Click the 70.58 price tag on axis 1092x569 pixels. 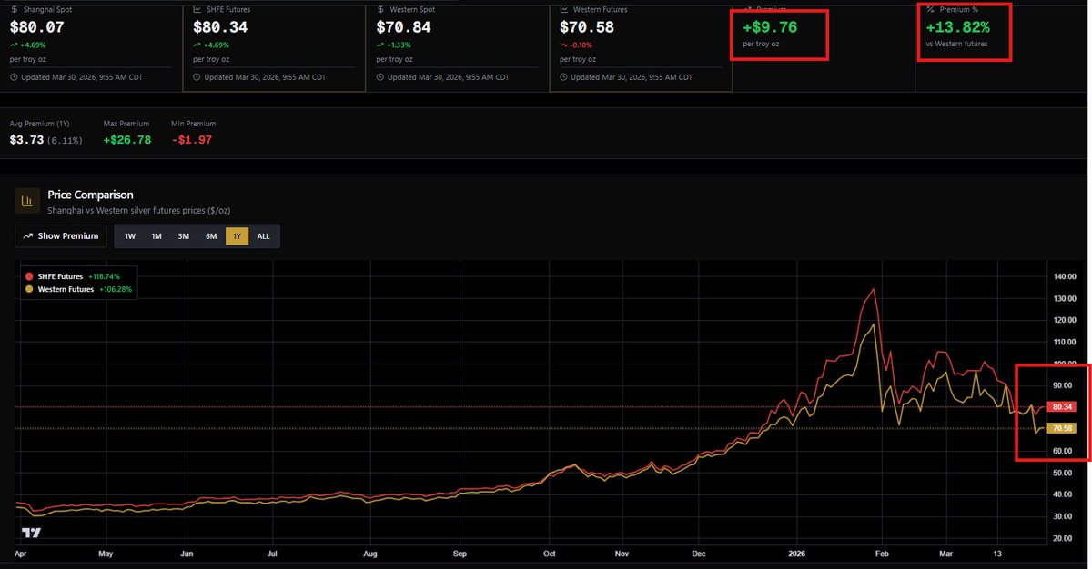click(x=1062, y=428)
